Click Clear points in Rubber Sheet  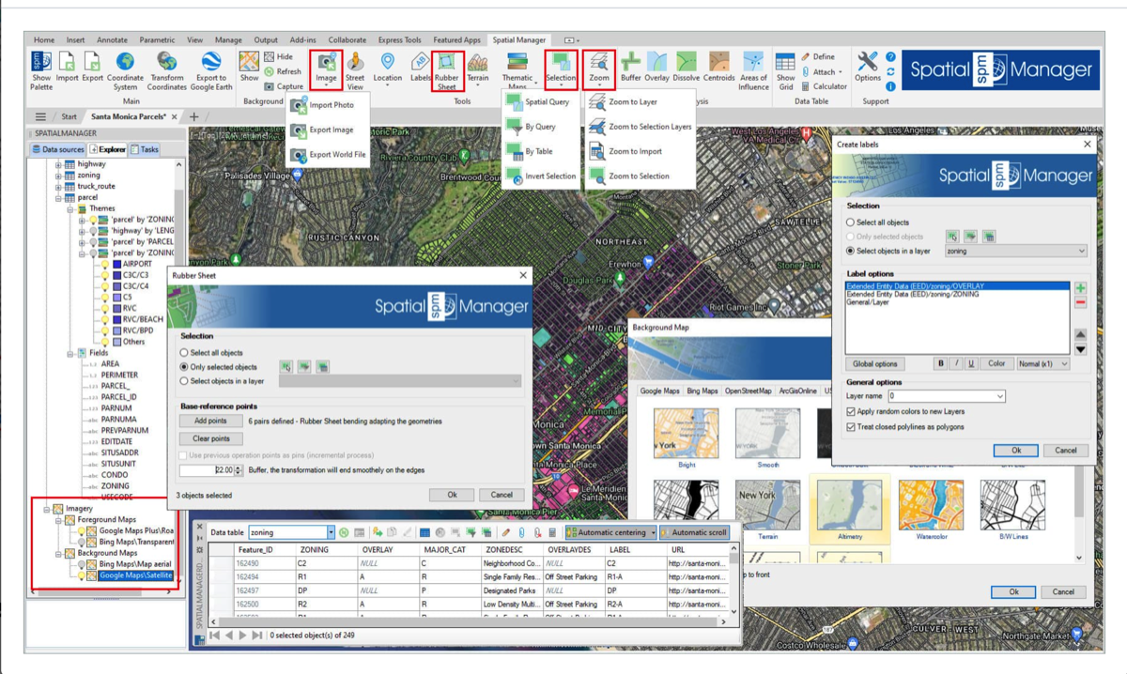(210, 438)
